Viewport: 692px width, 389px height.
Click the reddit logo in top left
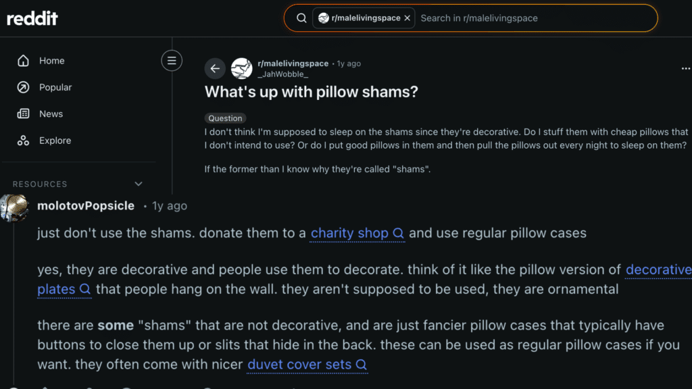32,18
